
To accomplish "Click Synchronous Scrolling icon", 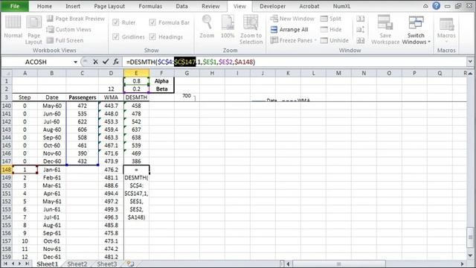I will (360, 30).
